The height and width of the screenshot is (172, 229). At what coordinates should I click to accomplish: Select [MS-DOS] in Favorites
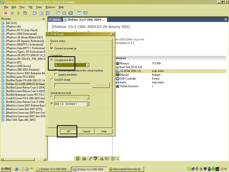11,23
